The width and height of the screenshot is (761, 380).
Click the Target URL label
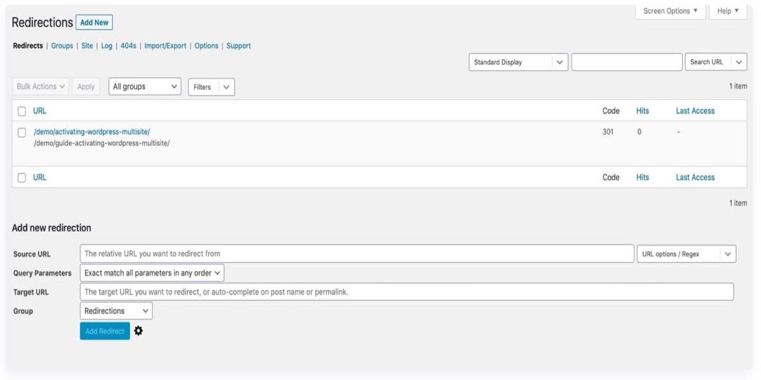(x=31, y=293)
